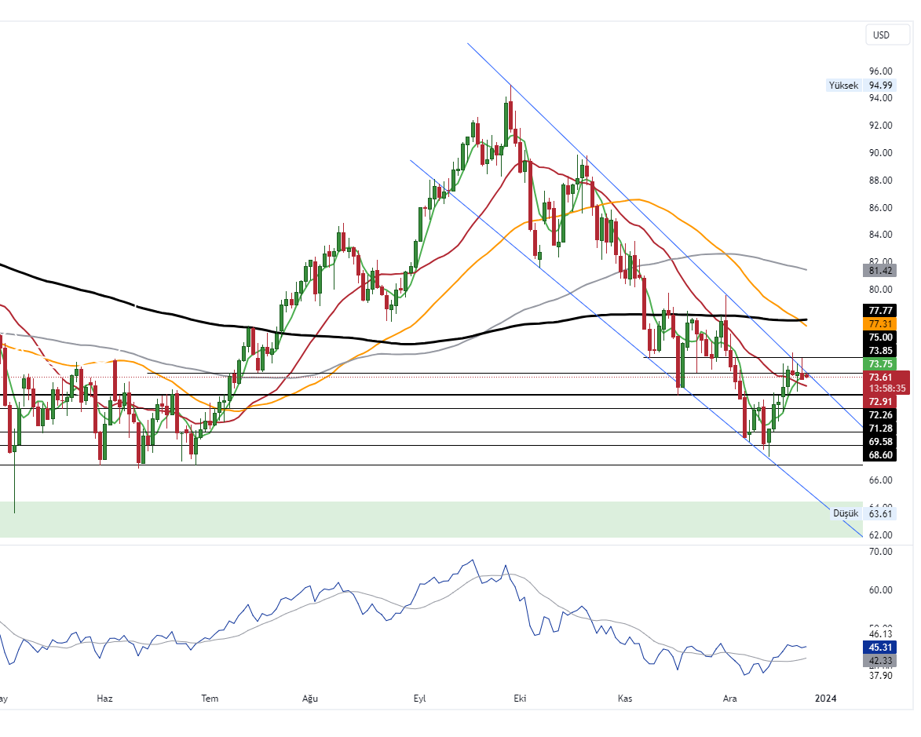Screen dimensions: 921x737
Task: Click the Eki month on time axis
Action: point(518,698)
